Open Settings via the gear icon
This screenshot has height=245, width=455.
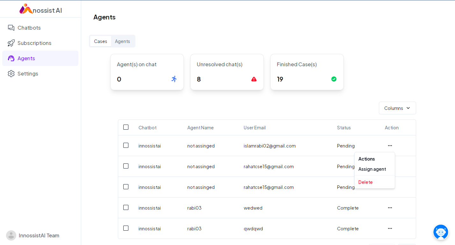coord(11,74)
